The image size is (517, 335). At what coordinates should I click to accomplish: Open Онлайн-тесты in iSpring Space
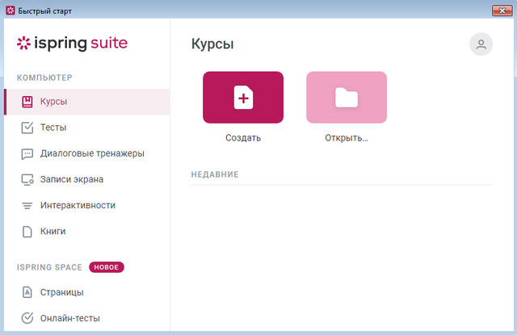pyautogui.click(x=69, y=318)
